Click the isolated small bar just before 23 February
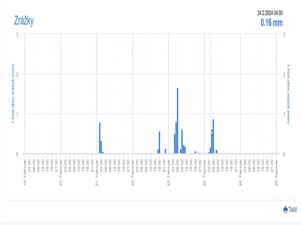This screenshot has width=301, height=225. tap(165, 151)
